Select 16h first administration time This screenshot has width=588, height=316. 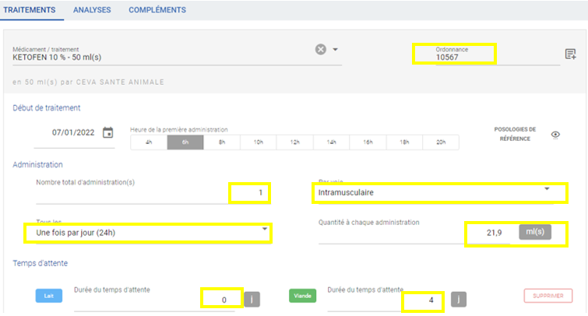(368, 142)
